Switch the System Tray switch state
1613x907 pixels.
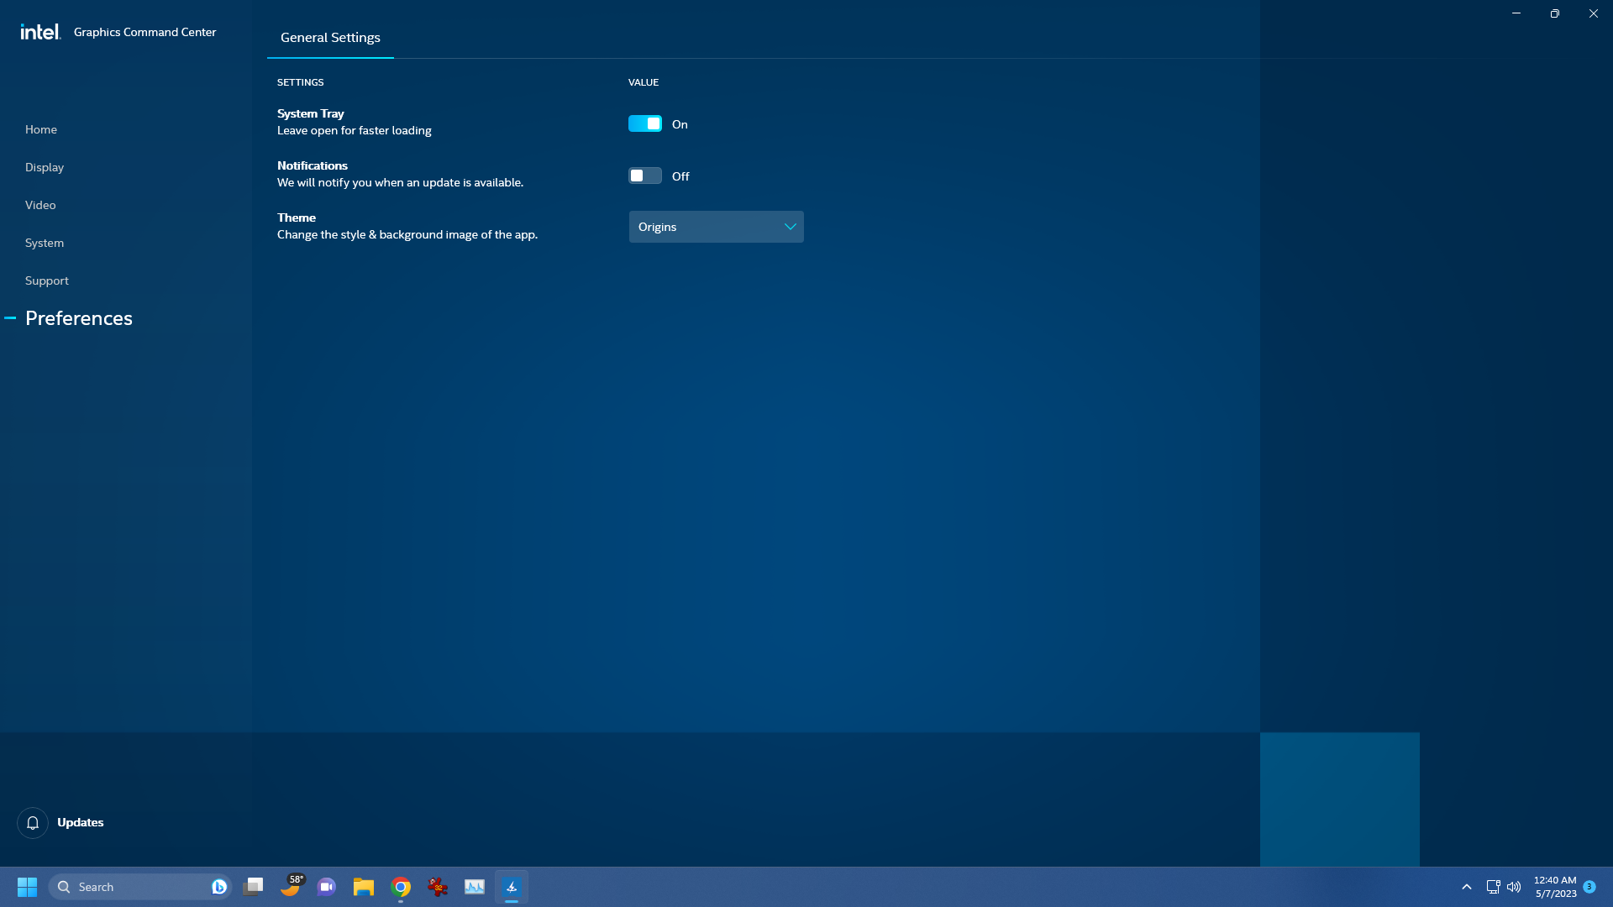click(644, 123)
